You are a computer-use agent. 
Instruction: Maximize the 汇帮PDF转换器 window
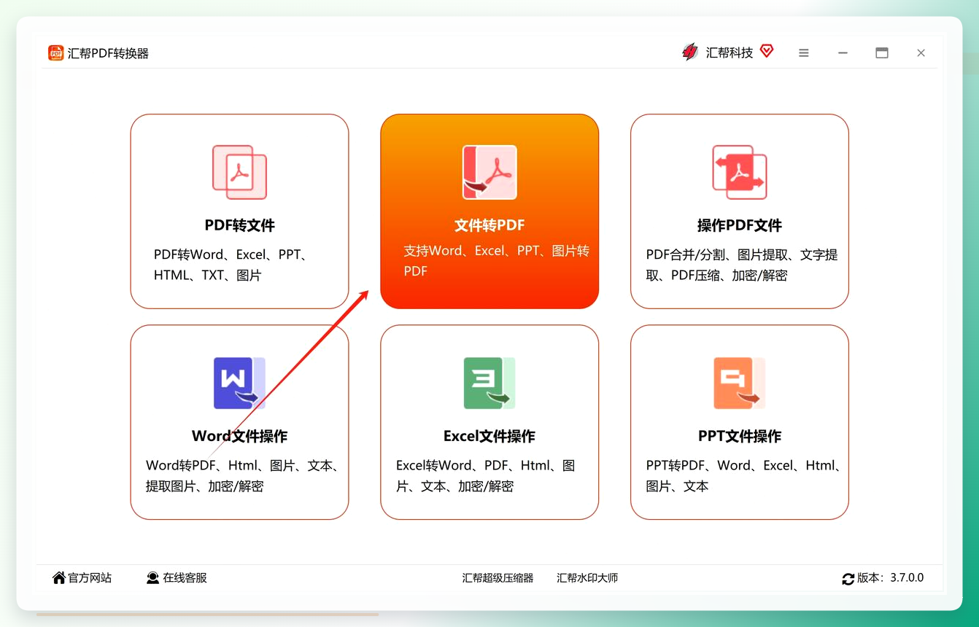pyautogui.click(x=882, y=52)
